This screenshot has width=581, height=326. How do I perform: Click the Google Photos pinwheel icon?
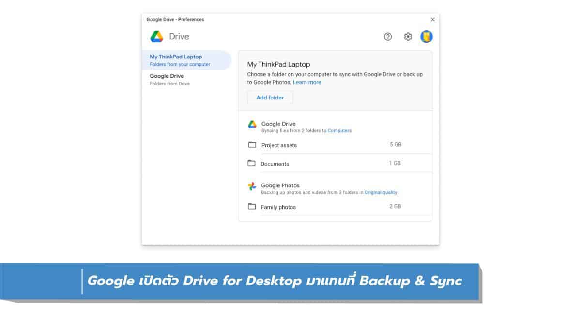pos(252,186)
